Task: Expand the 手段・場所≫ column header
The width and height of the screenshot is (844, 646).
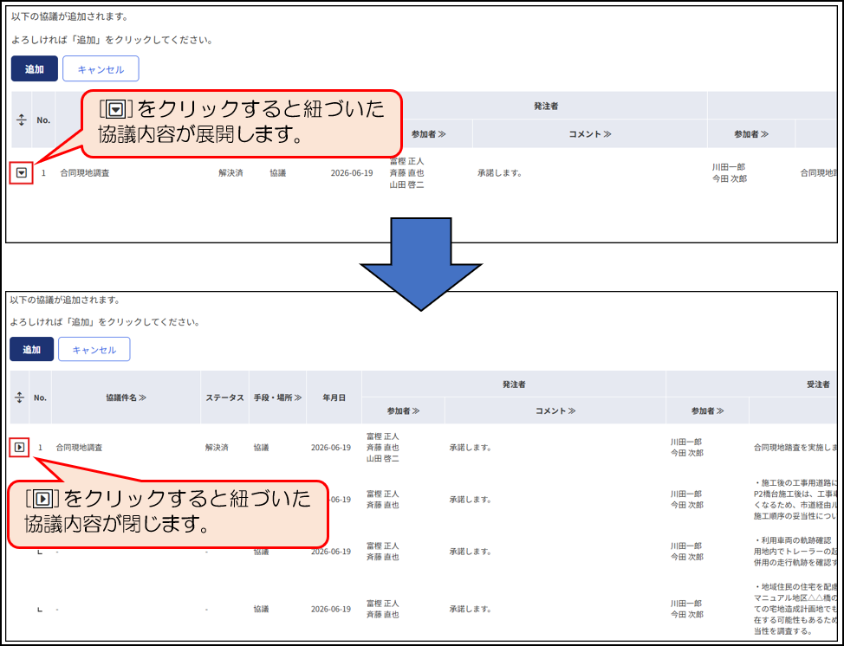Action: point(278,397)
